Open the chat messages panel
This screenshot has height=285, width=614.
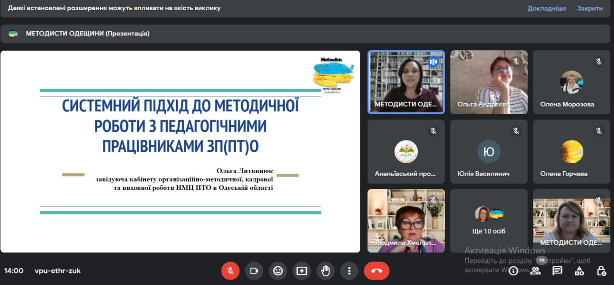click(x=557, y=271)
